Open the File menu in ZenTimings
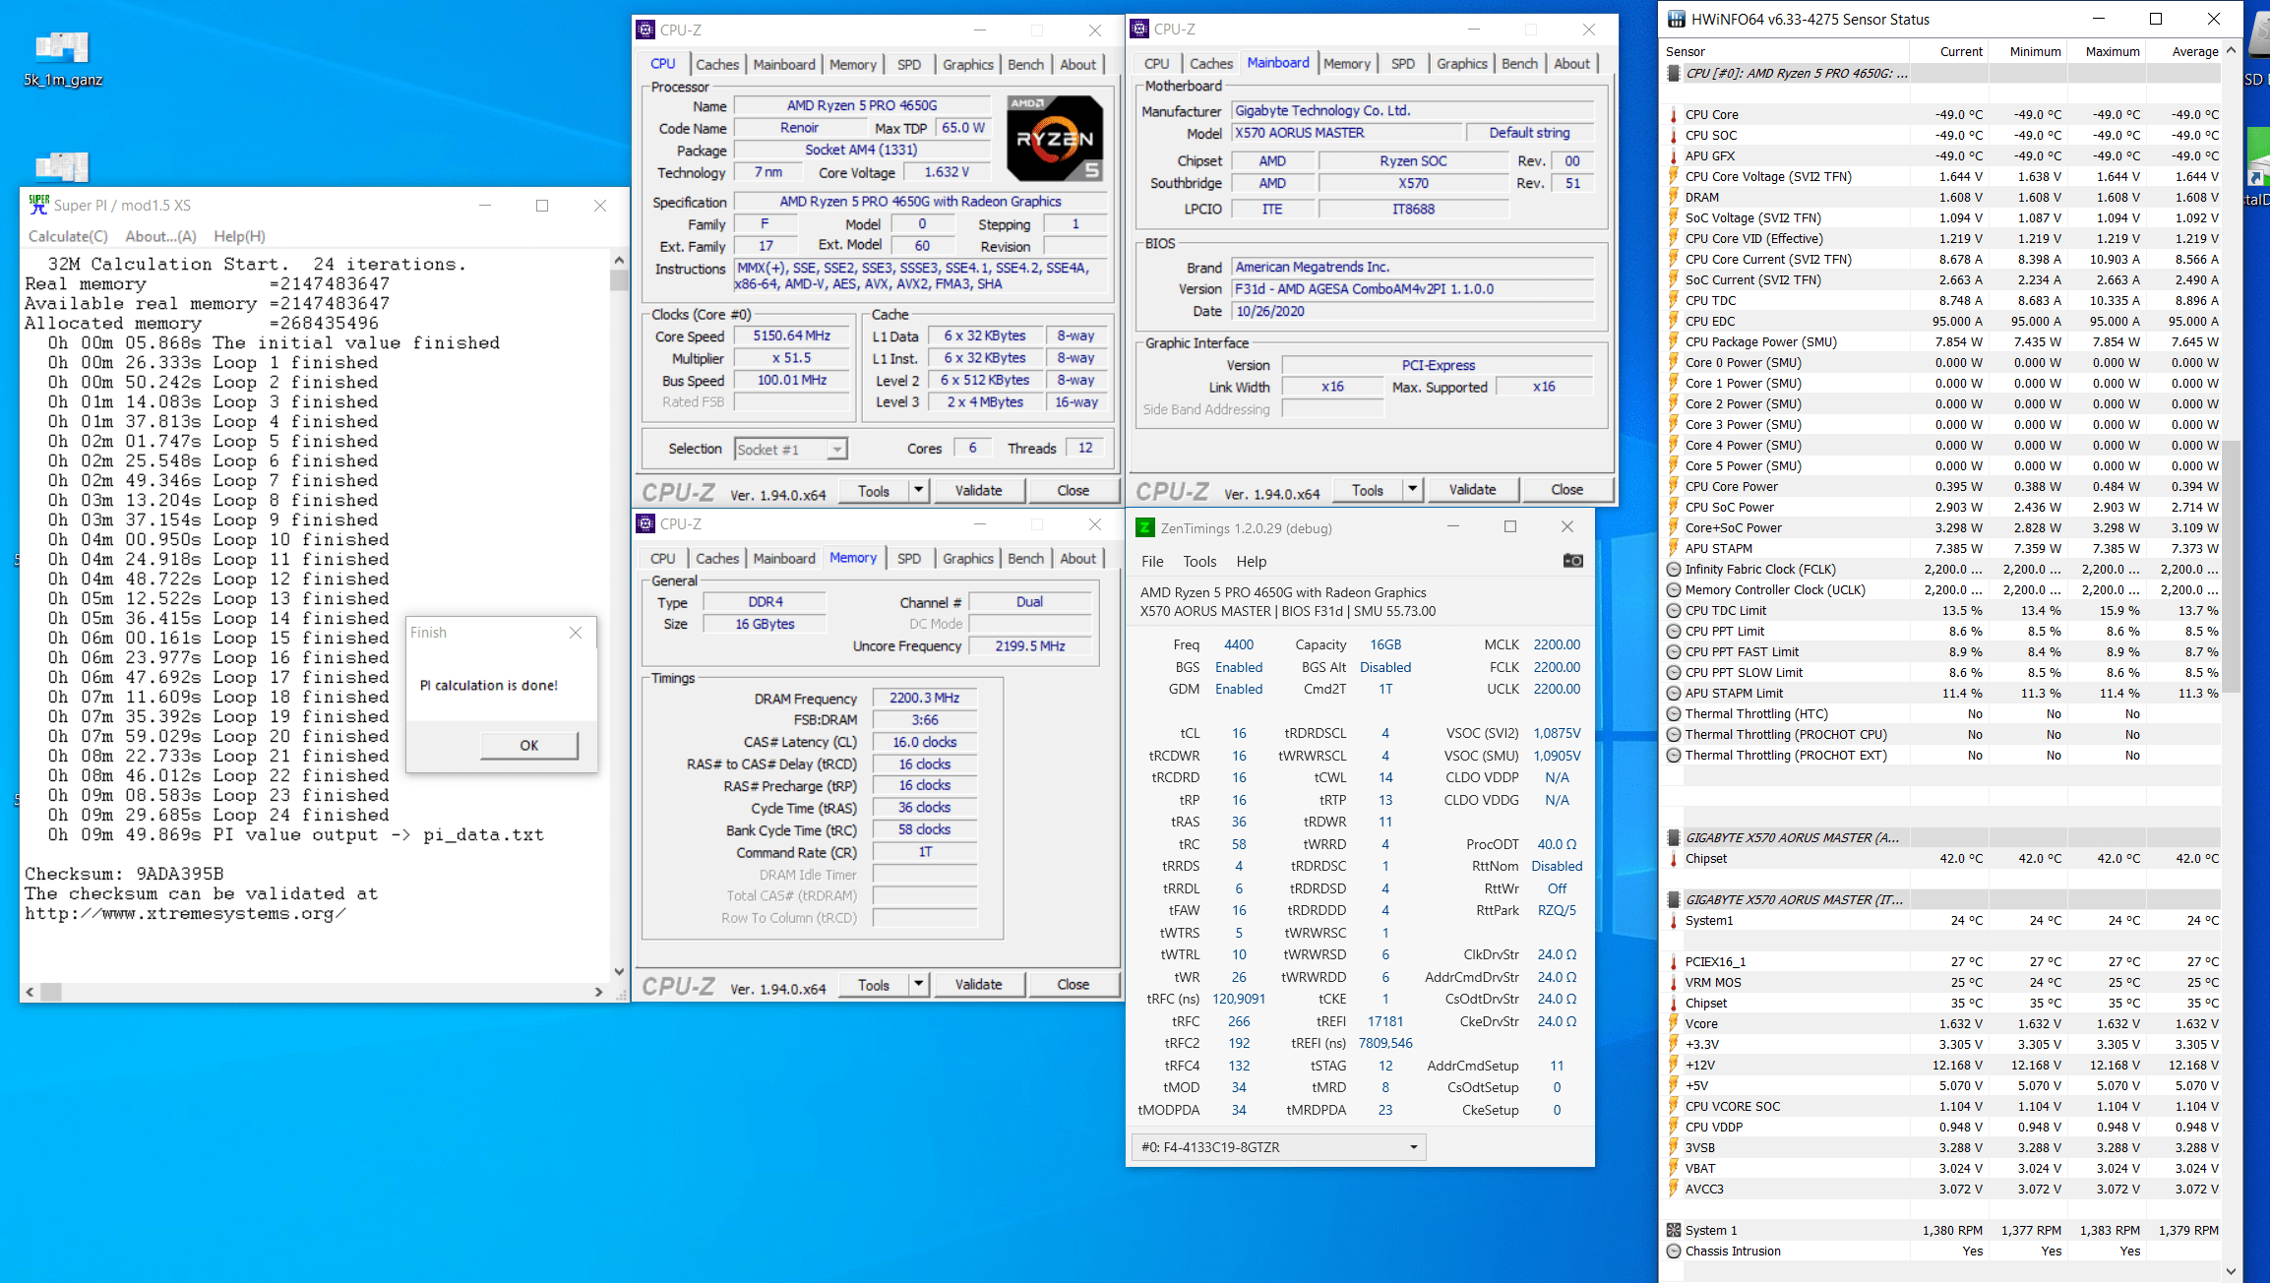The image size is (2270, 1283). pos(1152,562)
